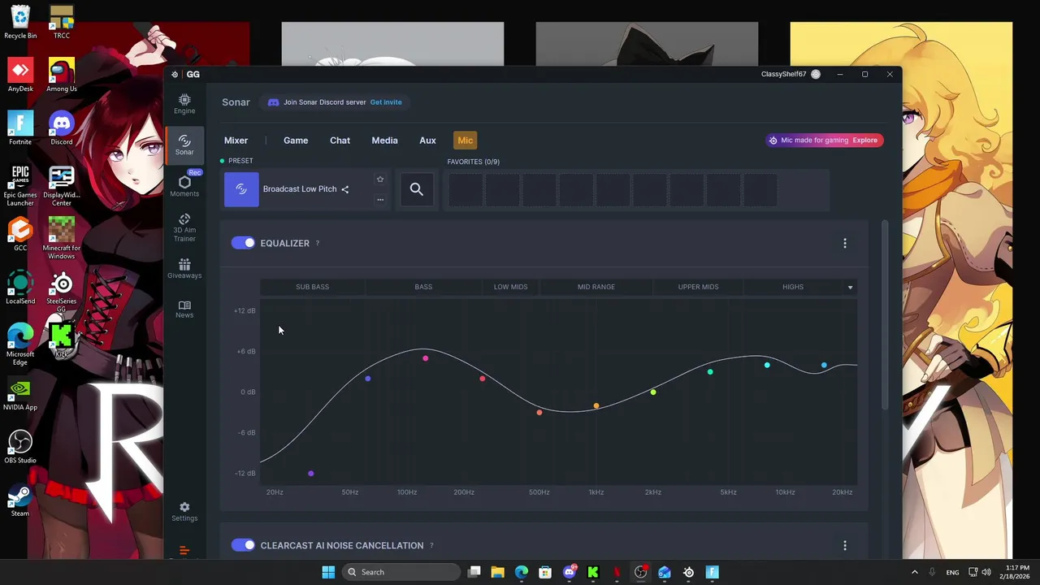Select the Mic tab
1040x585 pixels.
coord(465,141)
